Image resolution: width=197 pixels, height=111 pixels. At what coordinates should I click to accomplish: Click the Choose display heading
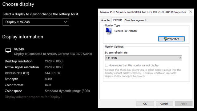18,4
